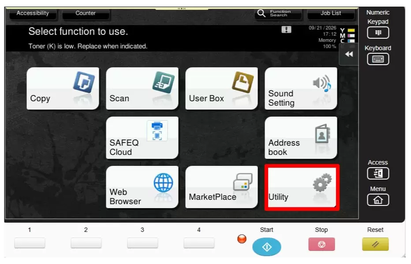This screenshot has width=411, height=264.
Task: Click the yellow Reset button
Action: click(375, 244)
